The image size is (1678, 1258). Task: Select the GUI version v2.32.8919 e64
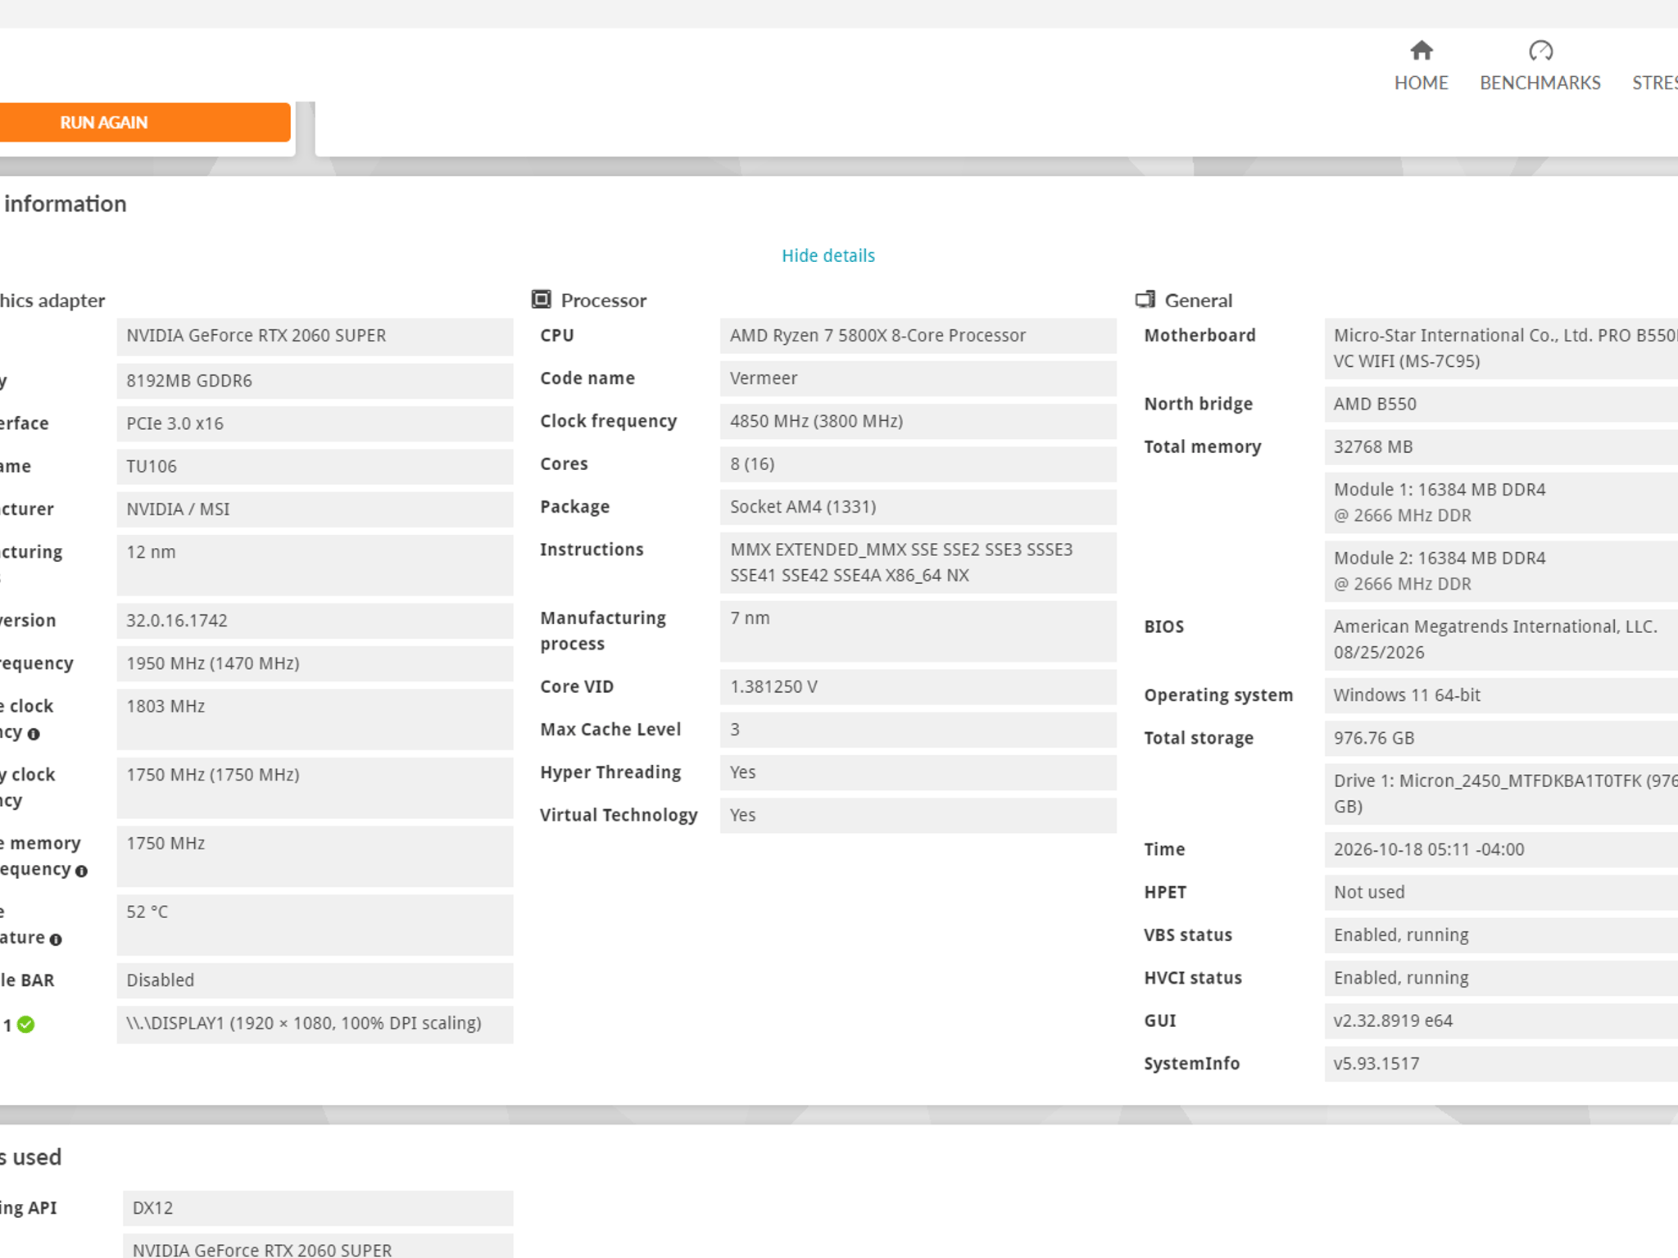click(1501, 1021)
